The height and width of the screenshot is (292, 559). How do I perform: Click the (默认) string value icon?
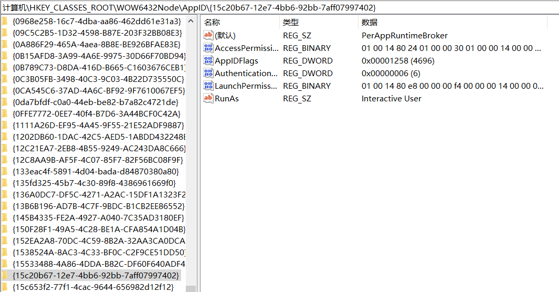coord(208,36)
